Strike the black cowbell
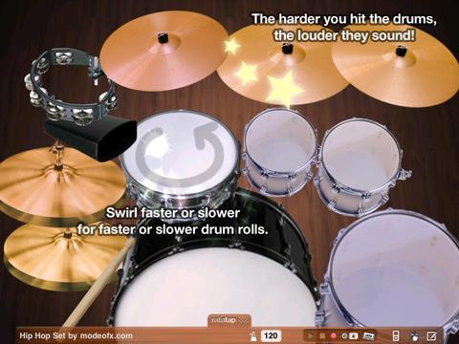The width and height of the screenshot is (459, 344). pyautogui.click(x=91, y=138)
